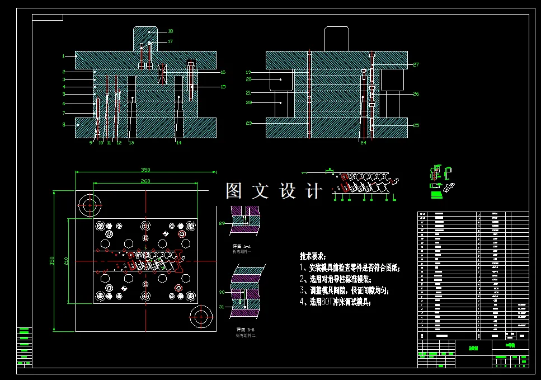Select part callout number 27
The width and height of the screenshot is (541, 380).
click(x=416, y=64)
